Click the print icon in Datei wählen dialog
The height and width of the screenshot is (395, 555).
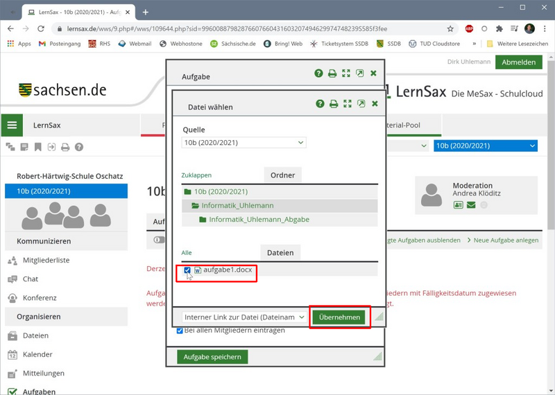click(x=334, y=104)
